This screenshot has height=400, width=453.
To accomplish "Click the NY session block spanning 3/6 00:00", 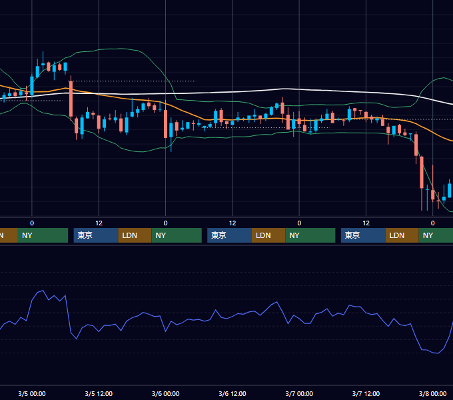I will point(177,235).
